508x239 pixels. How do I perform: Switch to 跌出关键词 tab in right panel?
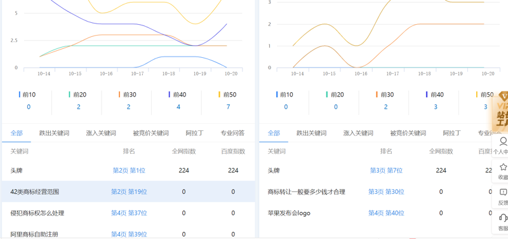click(x=311, y=133)
